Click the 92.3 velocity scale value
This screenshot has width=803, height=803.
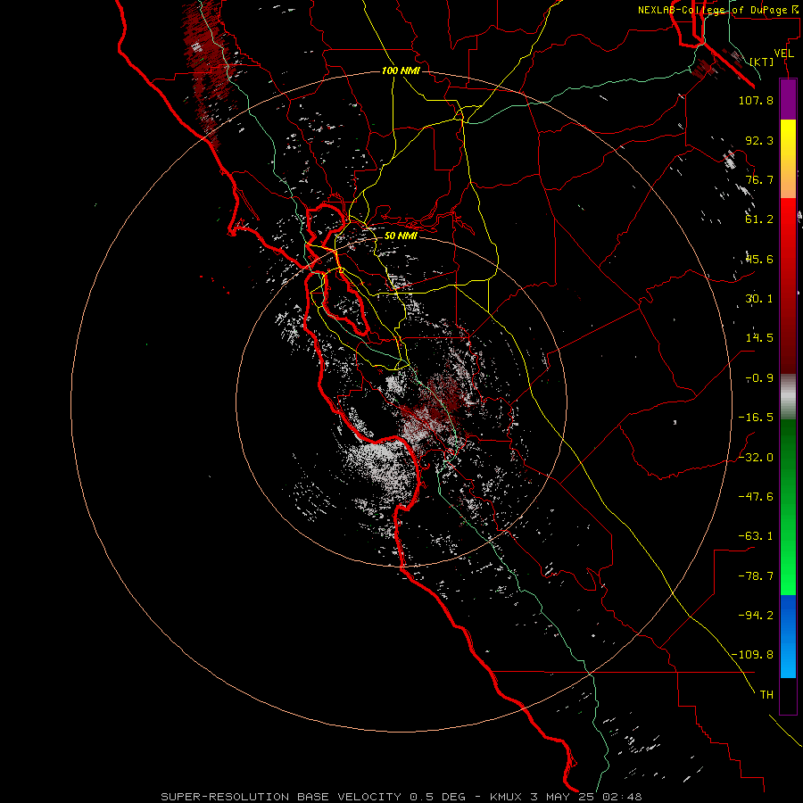click(759, 140)
